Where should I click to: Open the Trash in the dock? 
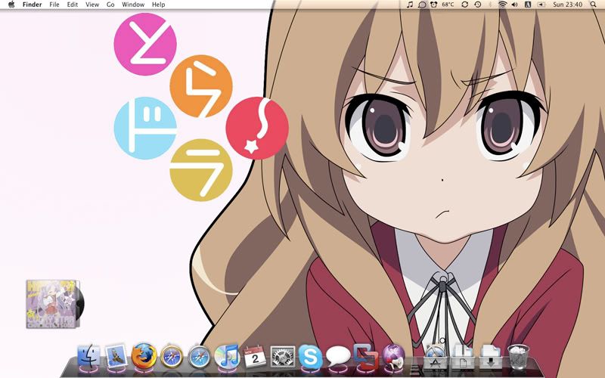pyautogui.click(x=518, y=356)
